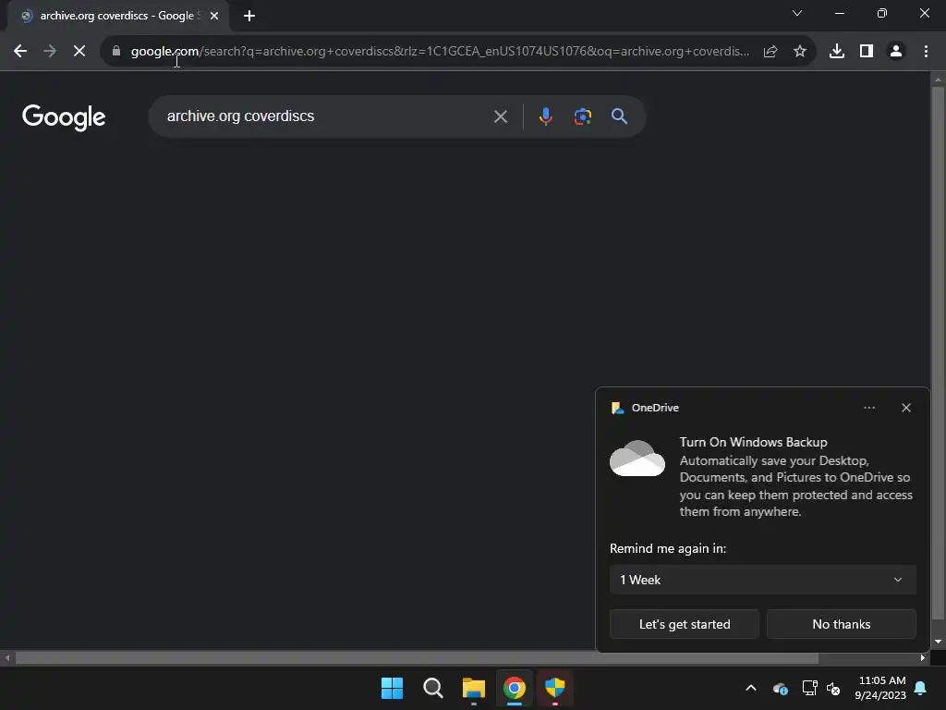This screenshot has width=946, height=710.
Task: Start voice search with microphone
Action: tap(545, 116)
